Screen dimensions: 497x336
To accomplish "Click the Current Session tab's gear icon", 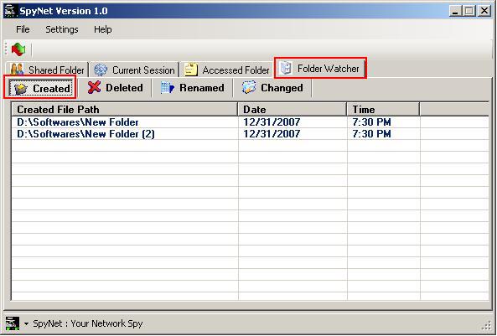I will (101, 70).
